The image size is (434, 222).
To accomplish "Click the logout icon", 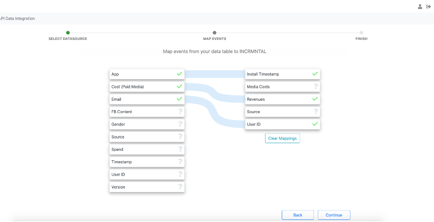I will tap(428, 6).
